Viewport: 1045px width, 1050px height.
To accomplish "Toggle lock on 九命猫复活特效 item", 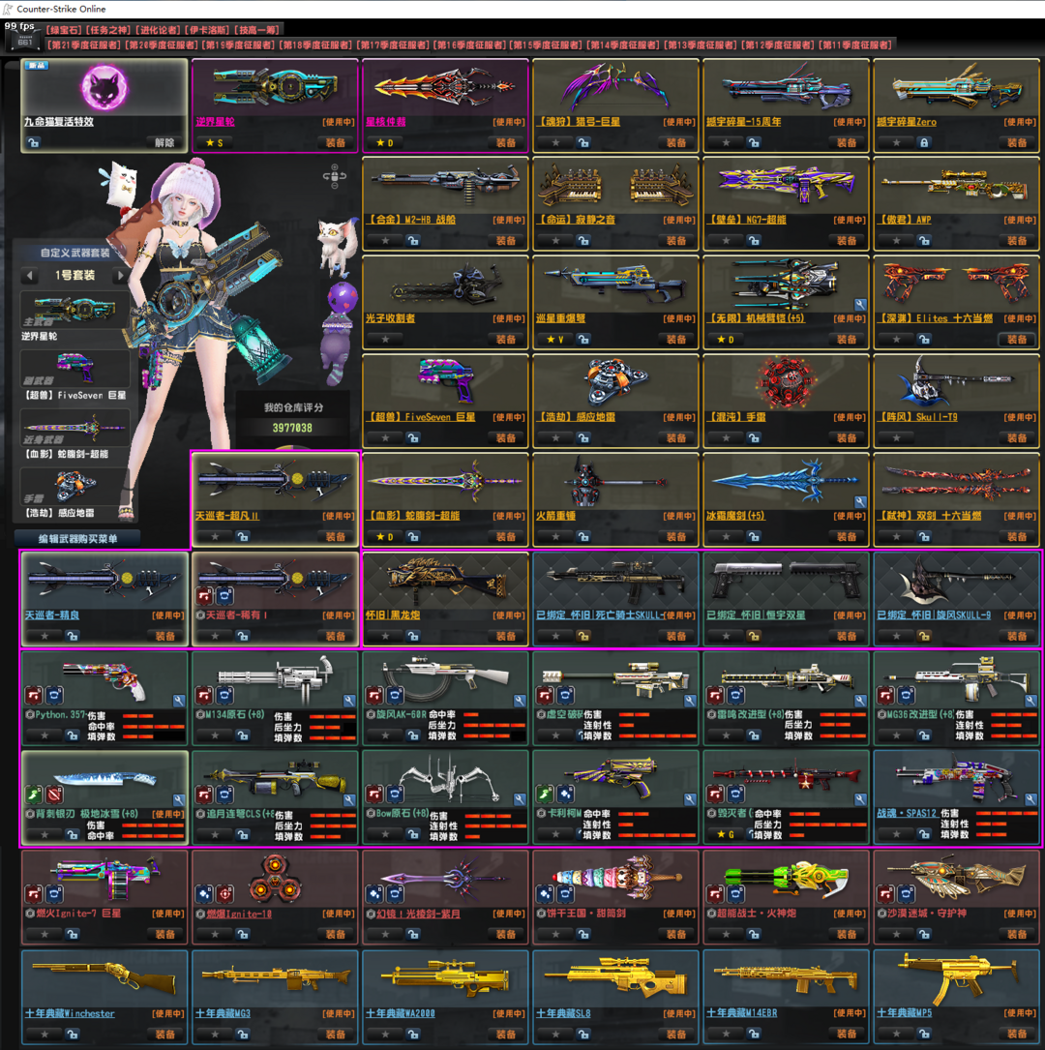I will [x=34, y=142].
